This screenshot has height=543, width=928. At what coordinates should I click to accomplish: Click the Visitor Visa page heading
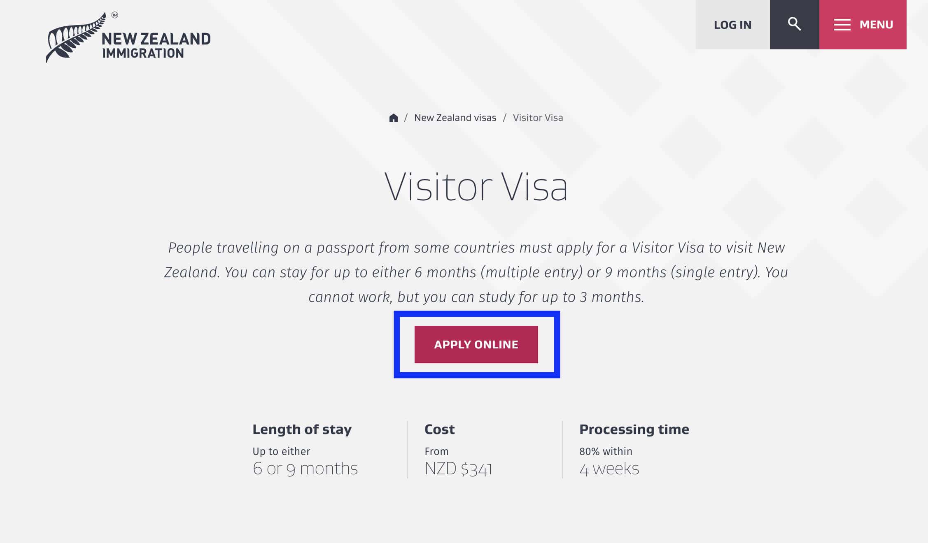click(477, 187)
